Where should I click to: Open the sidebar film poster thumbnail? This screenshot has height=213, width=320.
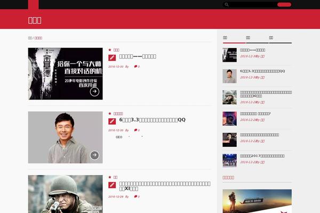pyautogui.click(x=229, y=55)
